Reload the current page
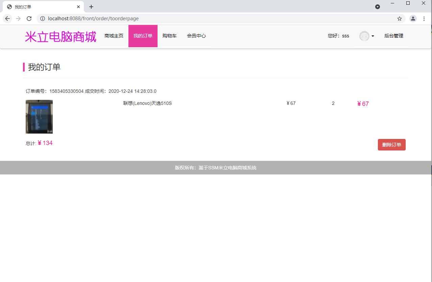The image size is (432, 282). (29, 19)
